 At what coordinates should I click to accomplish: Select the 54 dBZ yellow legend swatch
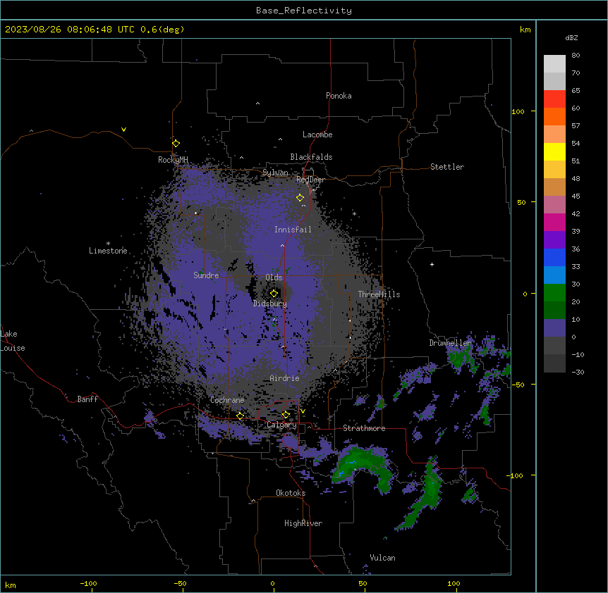pos(554,151)
